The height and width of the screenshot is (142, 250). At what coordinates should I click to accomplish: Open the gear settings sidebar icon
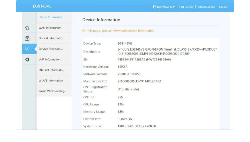[x=27, y=60]
